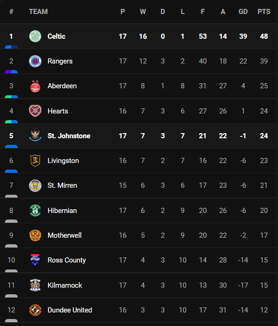Select the TEAM column header

(38, 12)
